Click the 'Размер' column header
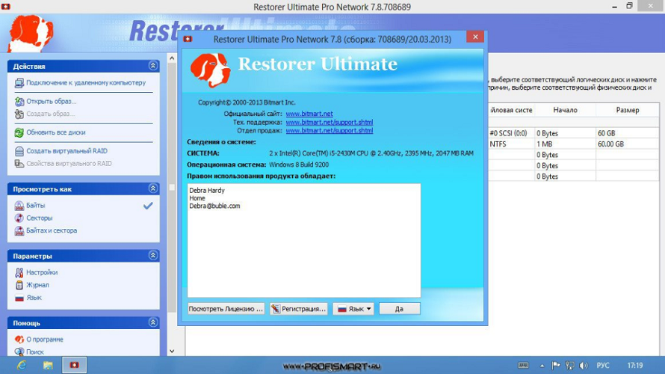 (x=627, y=111)
